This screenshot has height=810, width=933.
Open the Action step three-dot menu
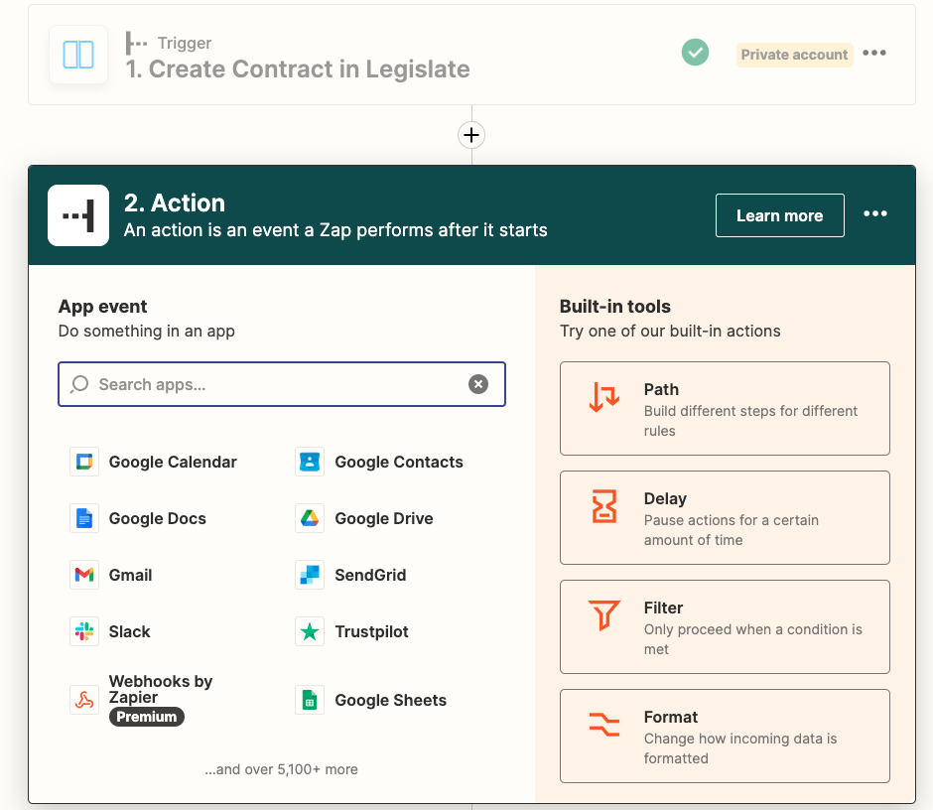[x=874, y=213]
